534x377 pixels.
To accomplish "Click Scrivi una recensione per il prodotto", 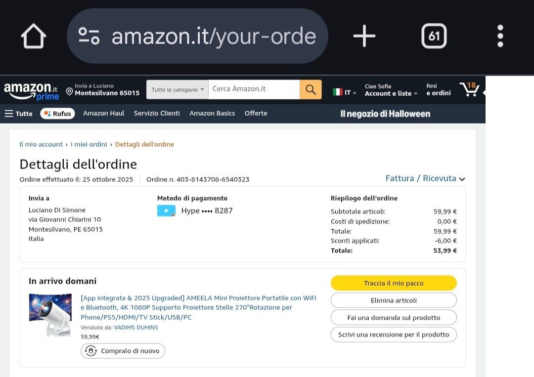I will pos(393,335).
